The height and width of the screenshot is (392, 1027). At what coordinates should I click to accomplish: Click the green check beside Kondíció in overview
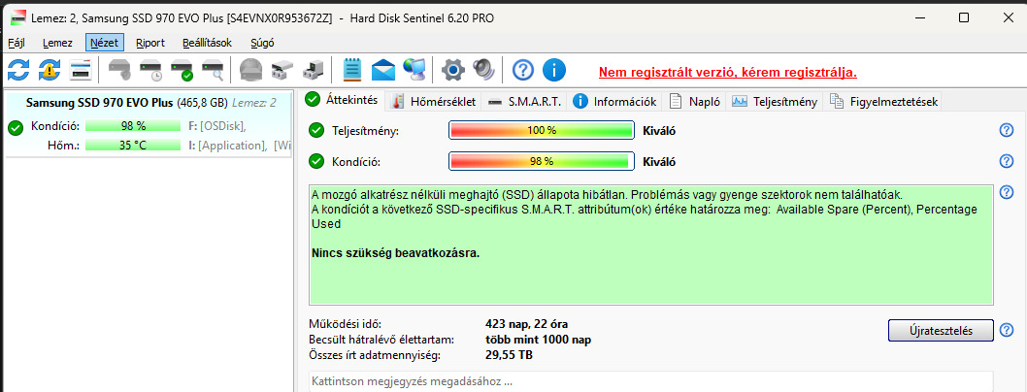tap(316, 161)
